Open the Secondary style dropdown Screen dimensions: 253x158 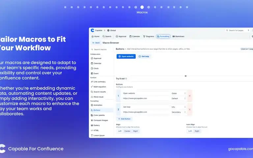point(178,112)
